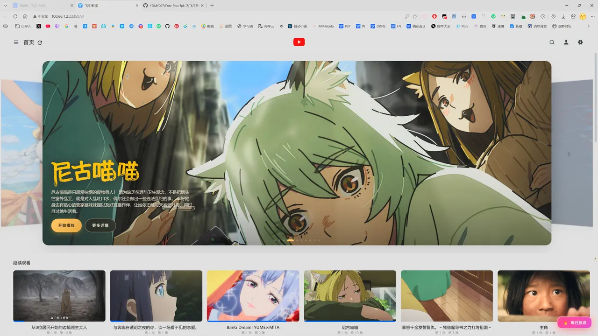Go to browser home page icon
Screen dimensions: 598x336
point(25,16)
